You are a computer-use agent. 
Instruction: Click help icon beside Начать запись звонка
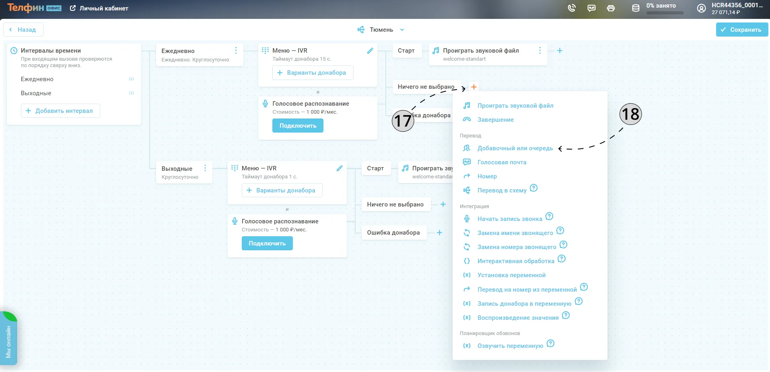pyautogui.click(x=549, y=216)
